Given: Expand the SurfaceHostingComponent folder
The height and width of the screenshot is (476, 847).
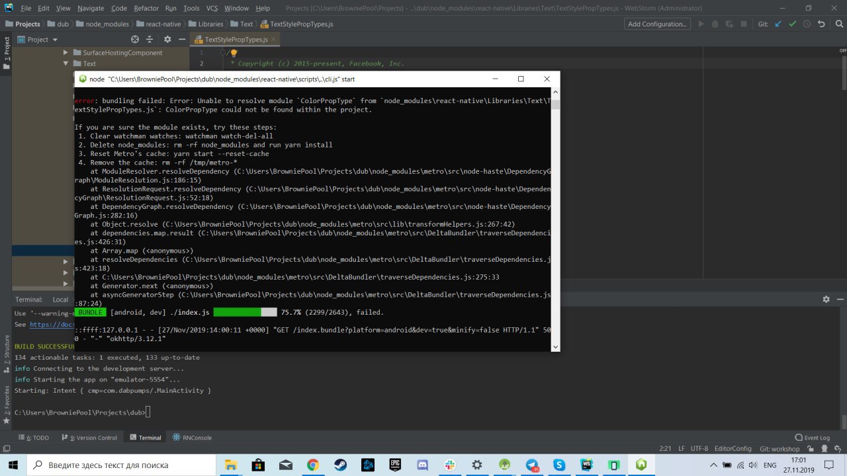Looking at the screenshot, I should point(66,52).
